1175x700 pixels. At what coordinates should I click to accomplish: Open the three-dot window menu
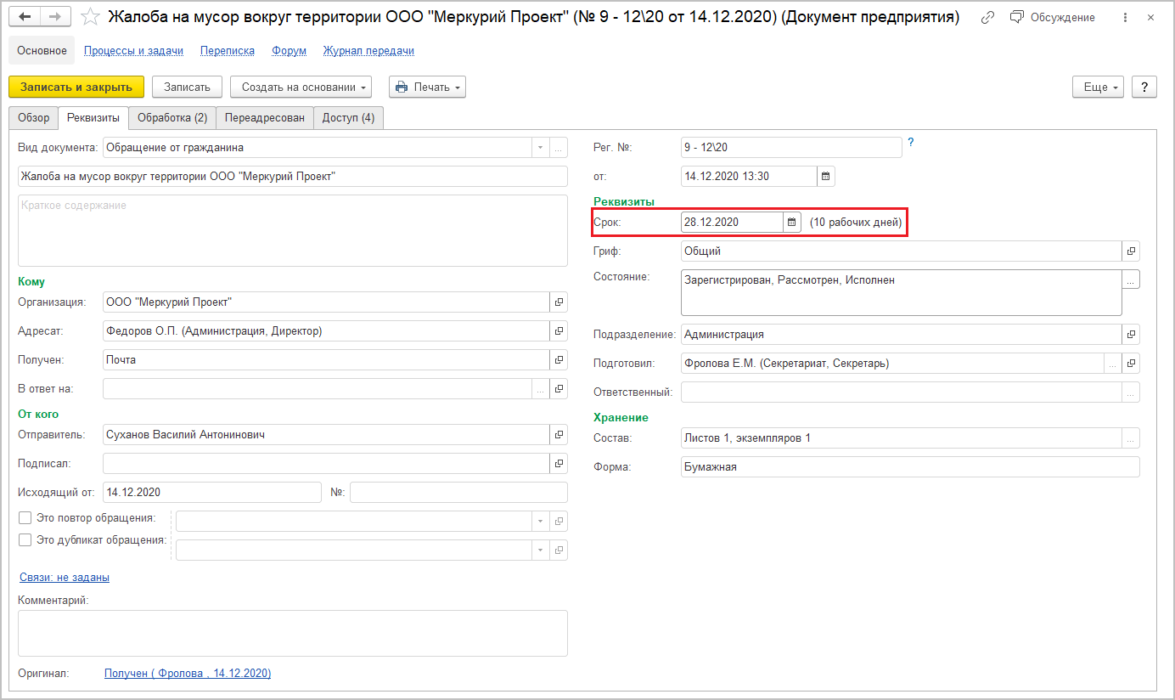[1126, 17]
